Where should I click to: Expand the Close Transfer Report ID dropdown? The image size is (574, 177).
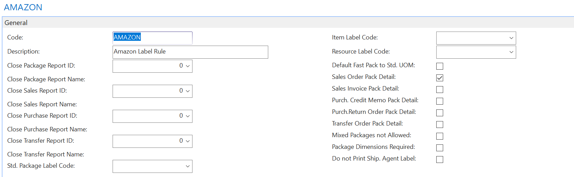[x=188, y=141]
